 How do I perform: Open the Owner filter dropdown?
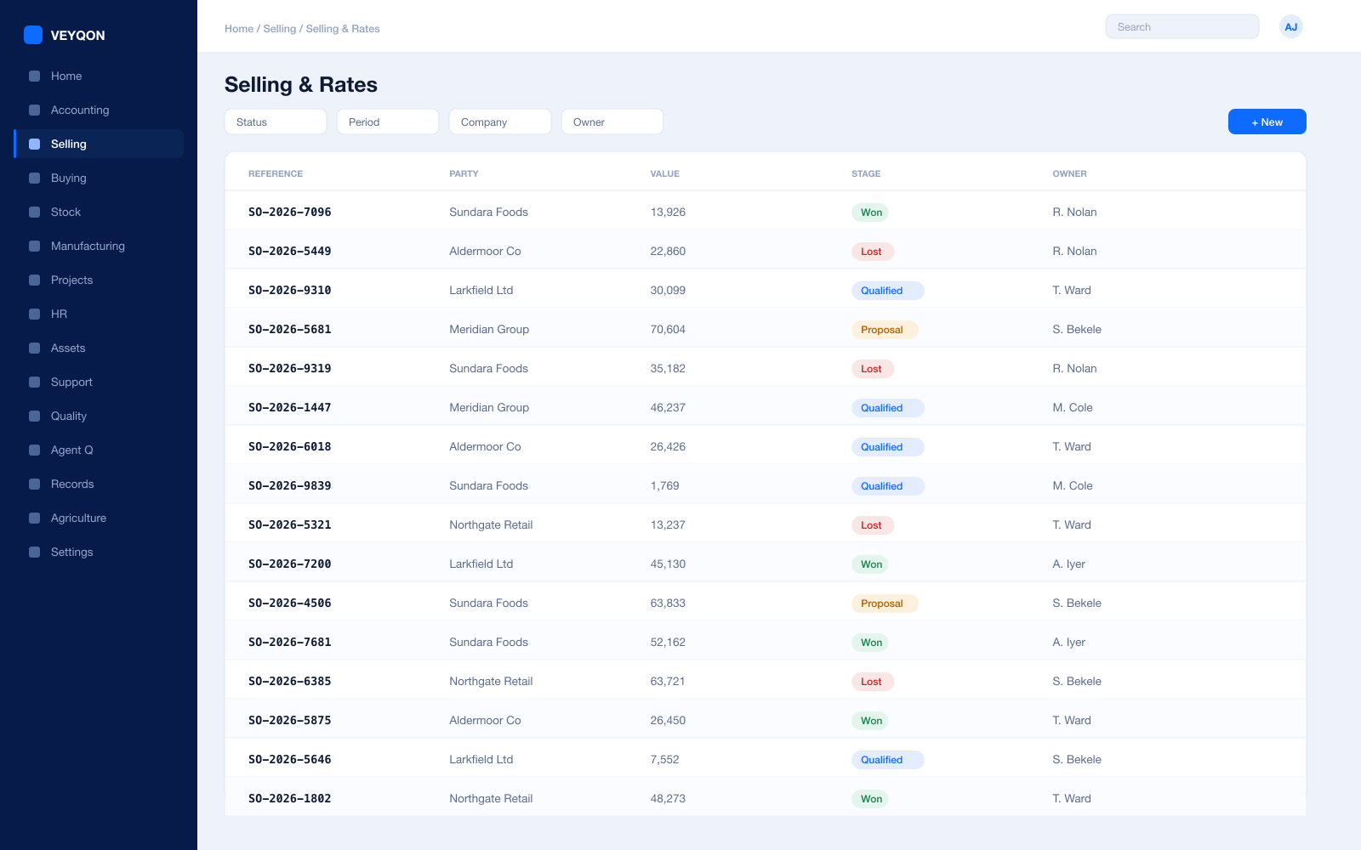pos(612,122)
